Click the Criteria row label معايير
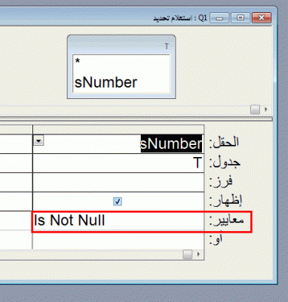Screen dimensions: 288x302 [x=227, y=220]
